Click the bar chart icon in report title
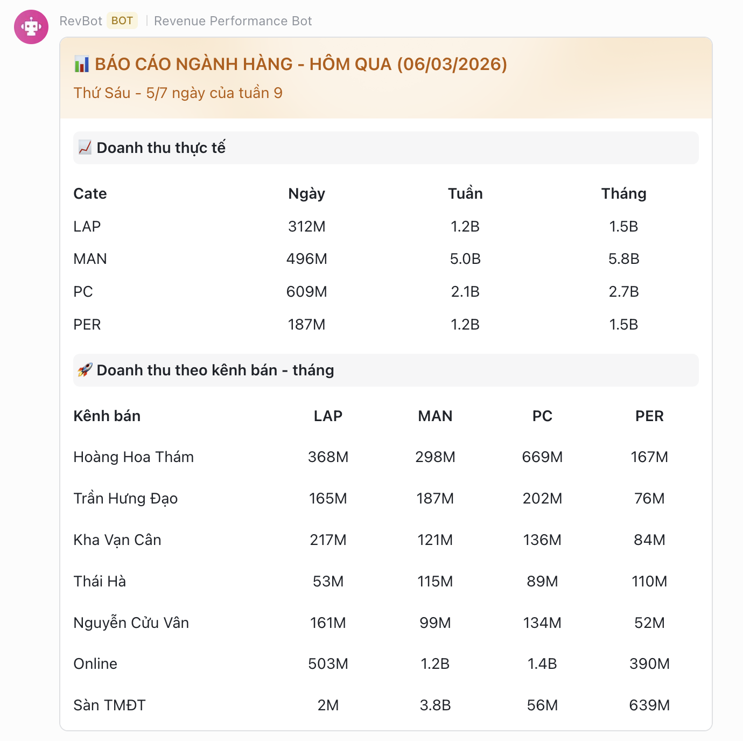 pyautogui.click(x=82, y=64)
